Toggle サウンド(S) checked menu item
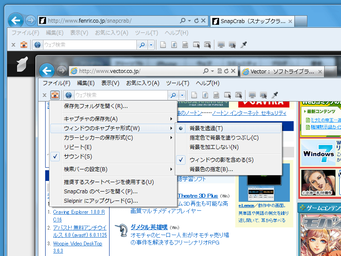Screen dimensions: 341x256 click(113, 156)
